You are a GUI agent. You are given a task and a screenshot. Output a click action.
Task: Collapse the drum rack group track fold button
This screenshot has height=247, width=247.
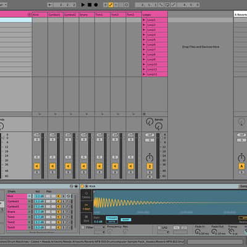(x=29, y=14)
